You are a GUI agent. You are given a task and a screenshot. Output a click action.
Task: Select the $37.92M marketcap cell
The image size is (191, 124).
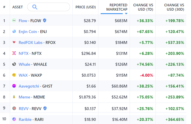point(120,108)
